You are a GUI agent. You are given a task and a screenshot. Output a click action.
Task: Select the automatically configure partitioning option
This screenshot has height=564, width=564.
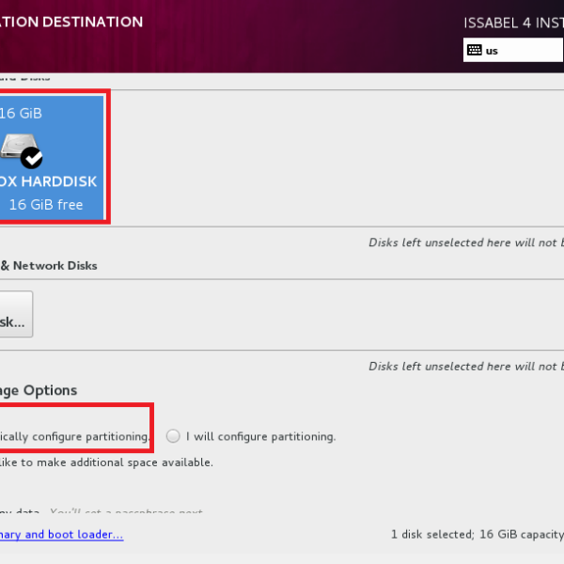click(73, 436)
